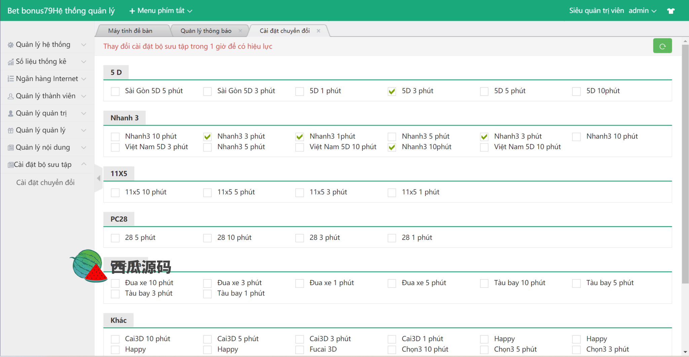Screen dimensions: 689x357
Task: Disable the Nhanh3 1phút checkbox
Action: (x=299, y=137)
